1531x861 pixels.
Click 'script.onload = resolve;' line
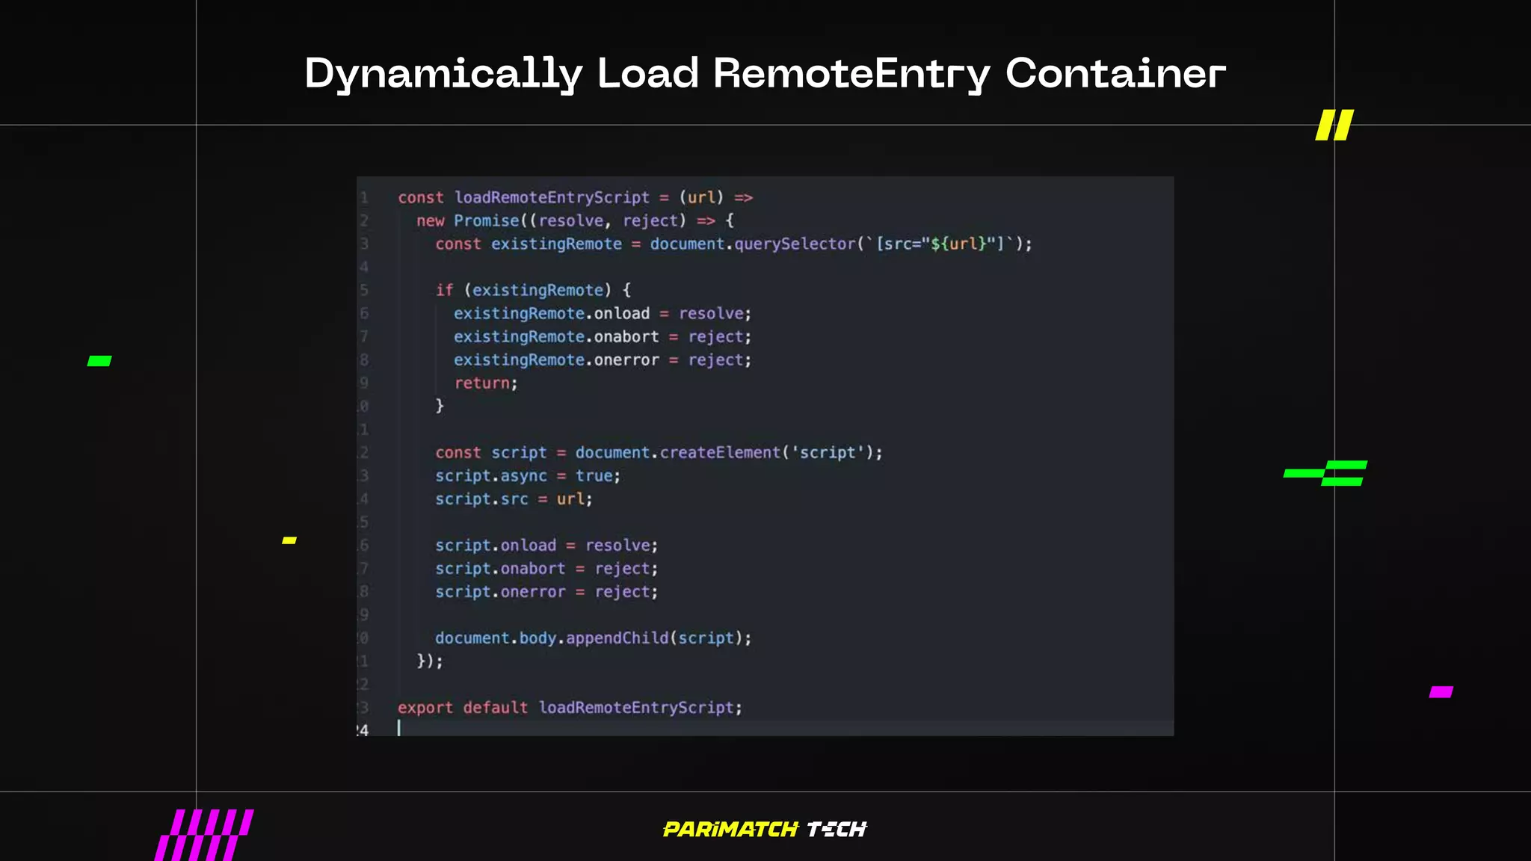(x=546, y=545)
